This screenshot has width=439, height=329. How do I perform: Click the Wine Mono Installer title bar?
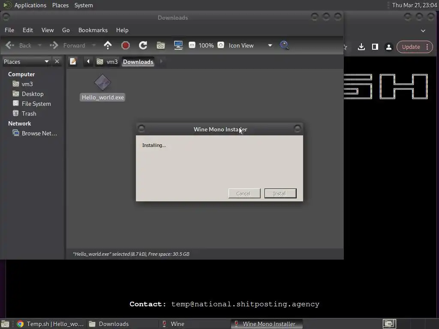click(219, 129)
